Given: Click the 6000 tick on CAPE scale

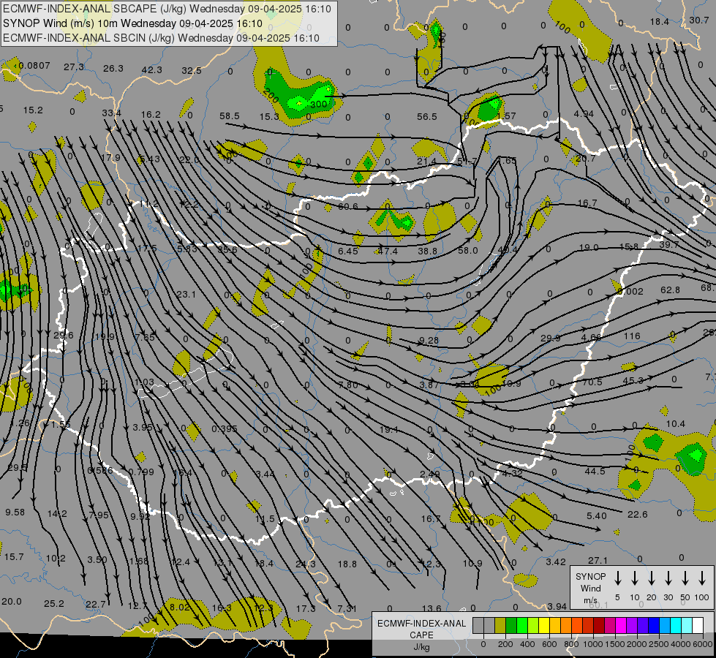Looking at the screenshot, I should [x=703, y=644].
